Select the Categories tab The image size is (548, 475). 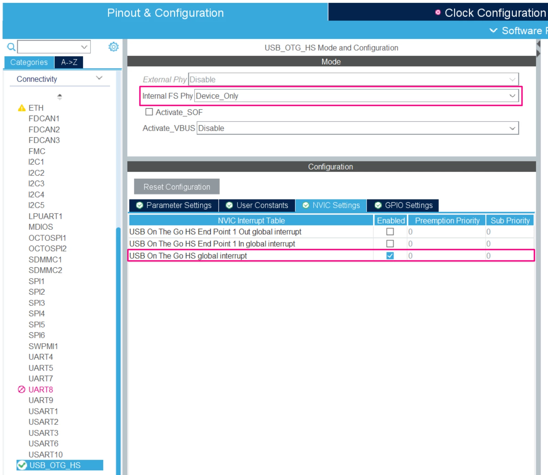click(29, 62)
